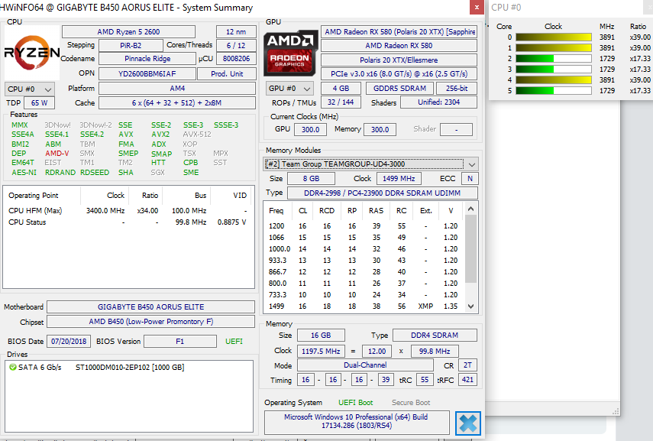Screen dimensions: 653x441
Task: Click the Polaris 20 XTX/Ellesmere field
Action: tap(399, 60)
